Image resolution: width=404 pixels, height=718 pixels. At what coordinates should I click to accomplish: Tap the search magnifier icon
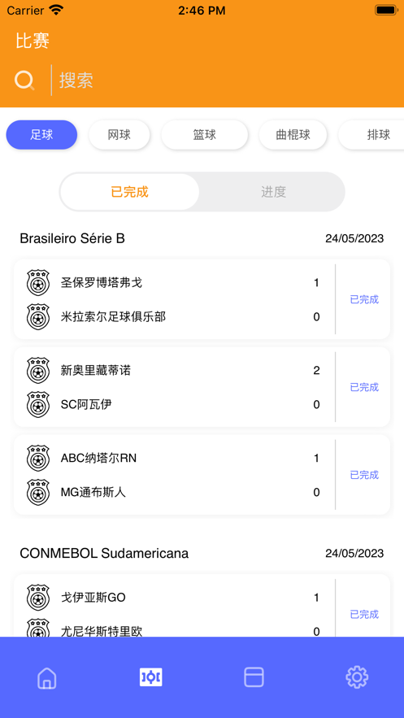coord(24,81)
